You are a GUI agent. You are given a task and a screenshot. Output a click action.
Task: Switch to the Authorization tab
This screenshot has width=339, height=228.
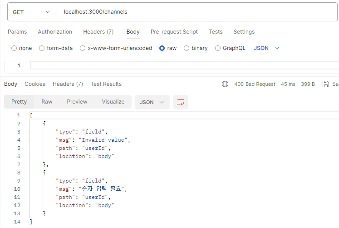click(55, 32)
